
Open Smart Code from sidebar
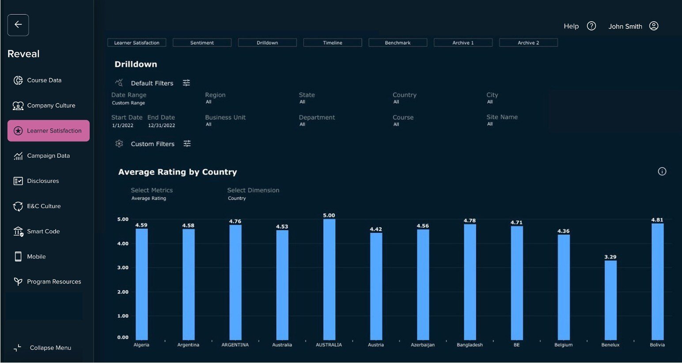43,231
